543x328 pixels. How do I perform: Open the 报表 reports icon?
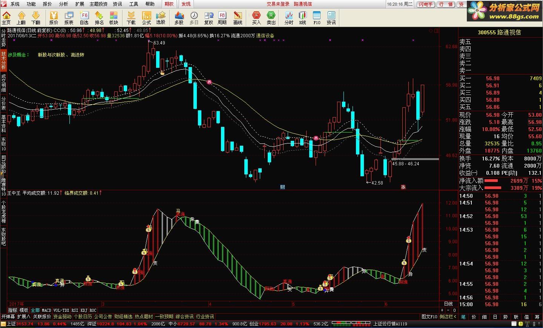coord(69,18)
